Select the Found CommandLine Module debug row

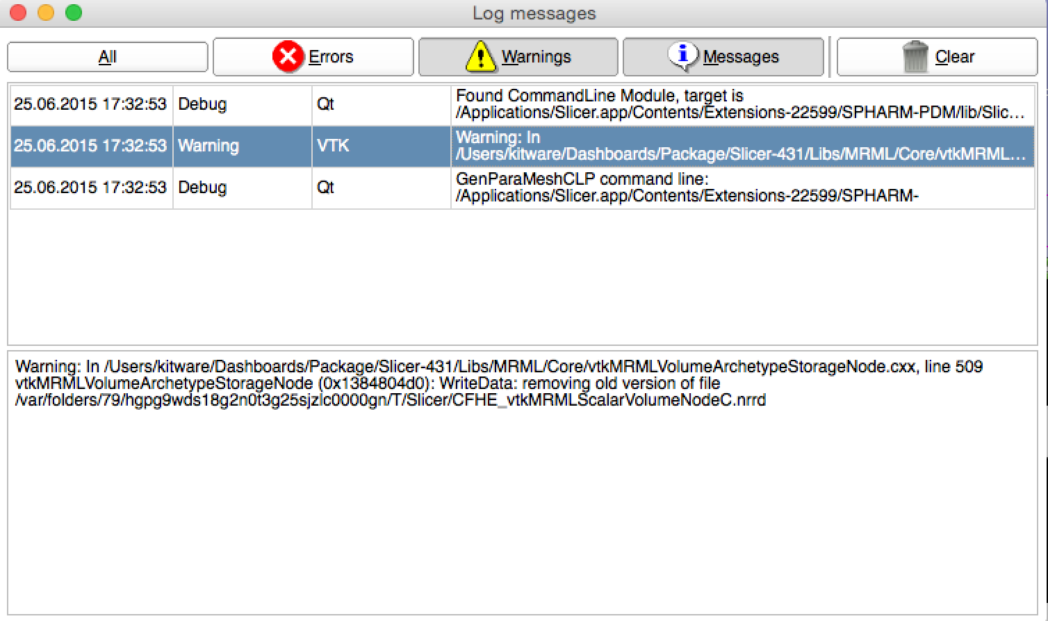(740, 104)
